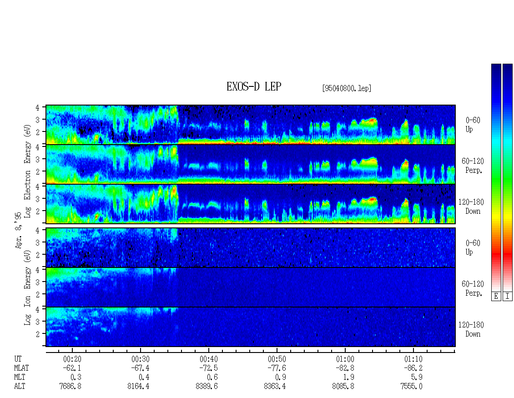The image size is (514, 398).
Task: Click the EXOS-D LEP plot title
Action: point(254,86)
